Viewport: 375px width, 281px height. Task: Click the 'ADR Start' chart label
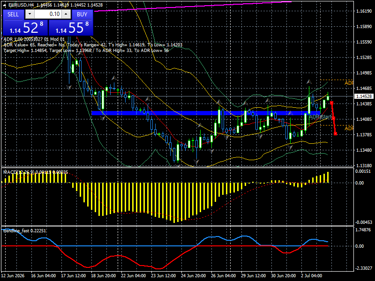pyautogui.click(x=320, y=117)
